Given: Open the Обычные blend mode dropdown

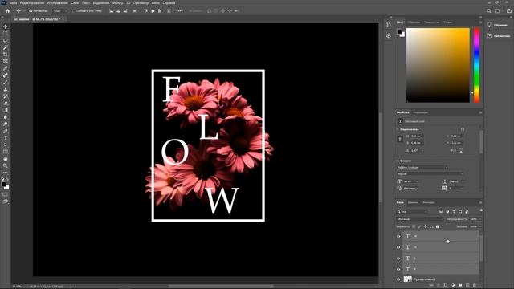Looking at the screenshot, I should tap(420, 219).
